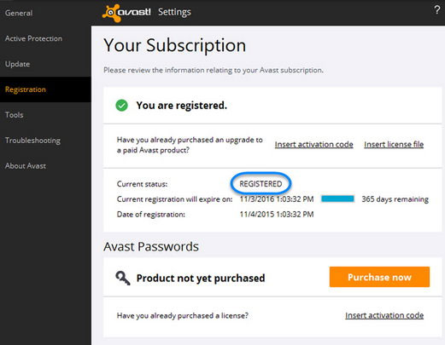This screenshot has height=345, width=445.
Task: Click the Settings title text
Action: tap(174, 12)
